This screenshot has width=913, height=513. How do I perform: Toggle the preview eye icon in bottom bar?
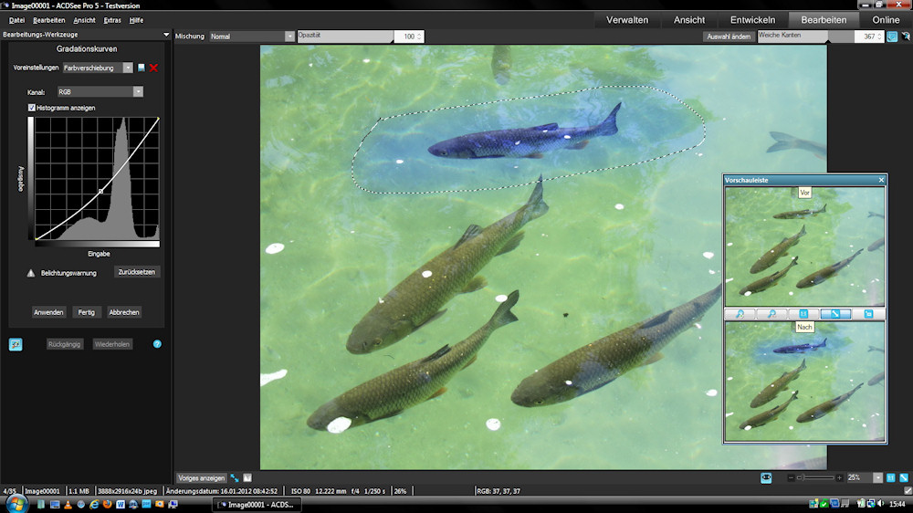pyautogui.click(x=767, y=477)
